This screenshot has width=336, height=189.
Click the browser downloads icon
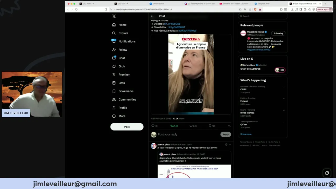[292, 9]
